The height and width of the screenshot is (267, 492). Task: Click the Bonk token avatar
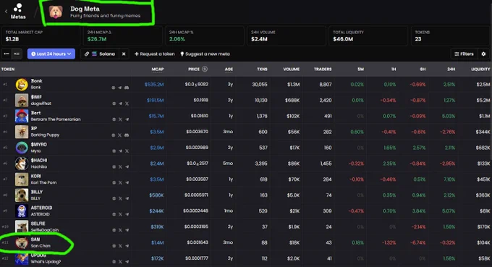(x=22, y=85)
